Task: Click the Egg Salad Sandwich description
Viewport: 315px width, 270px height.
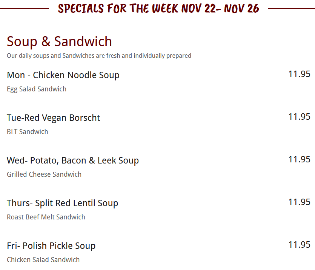Action: point(37,89)
